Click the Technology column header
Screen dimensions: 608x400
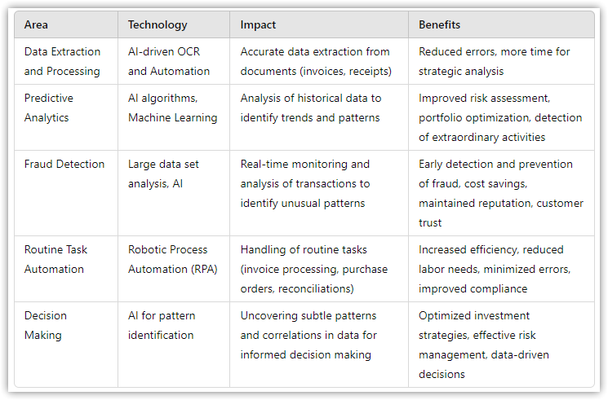[x=174, y=24]
